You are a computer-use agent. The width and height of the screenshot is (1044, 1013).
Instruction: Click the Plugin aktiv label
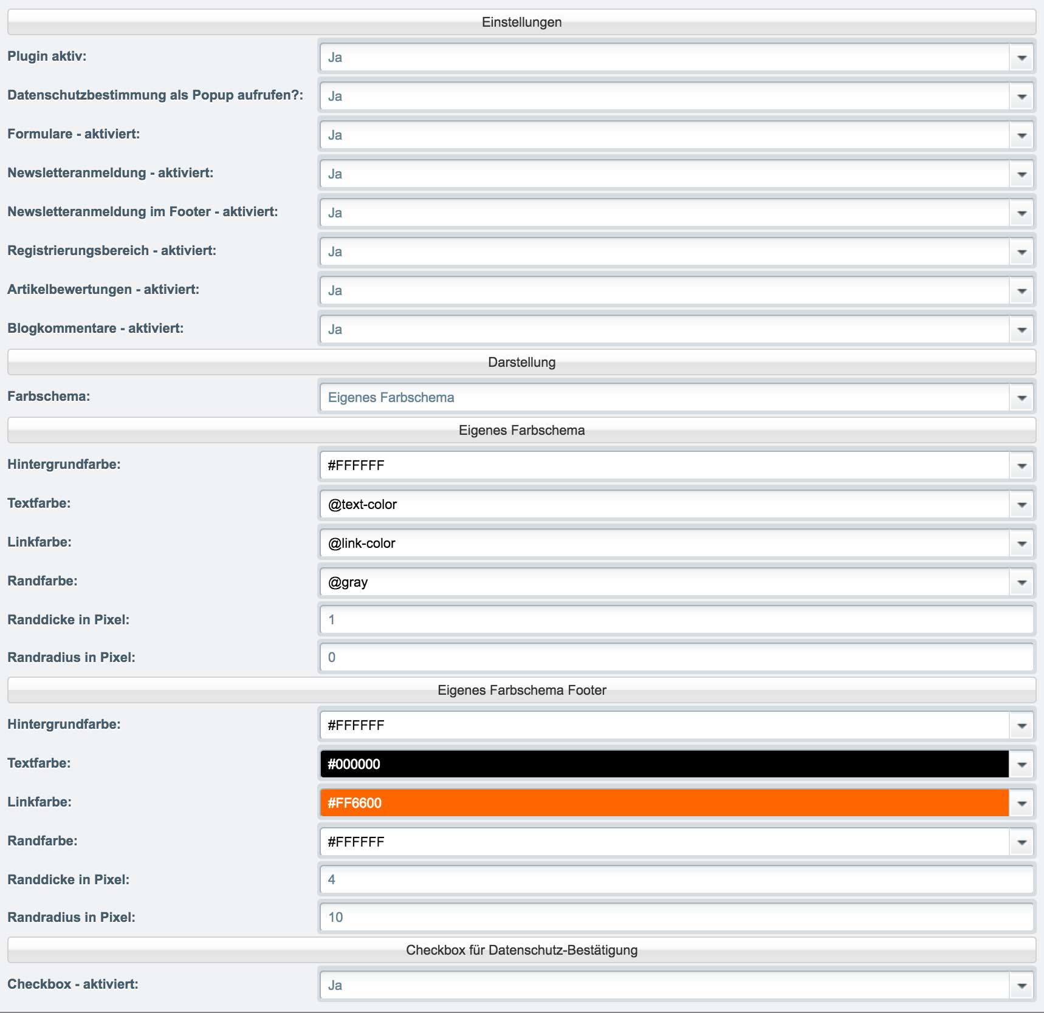coord(47,56)
